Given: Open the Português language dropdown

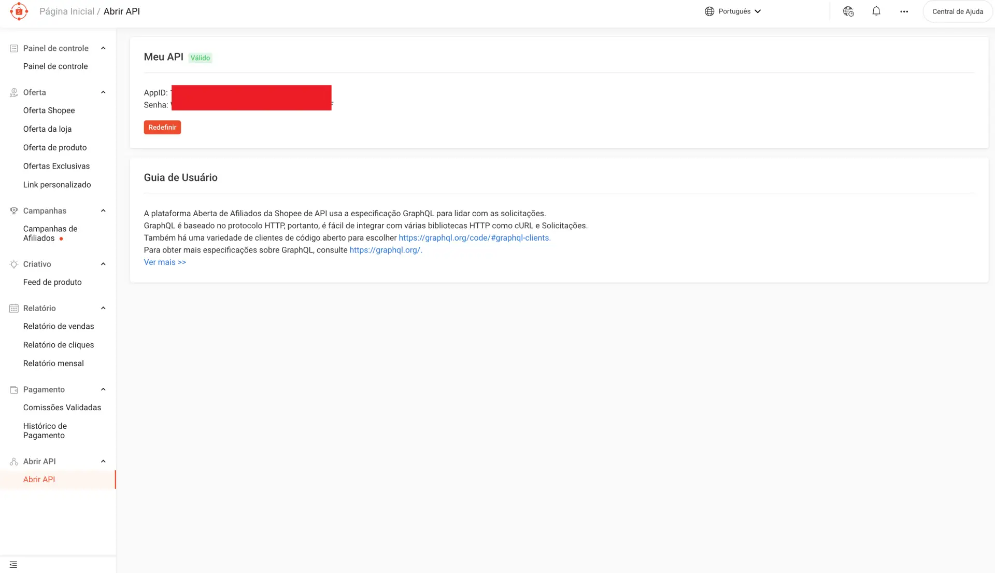Looking at the screenshot, I should coord(733,11).
